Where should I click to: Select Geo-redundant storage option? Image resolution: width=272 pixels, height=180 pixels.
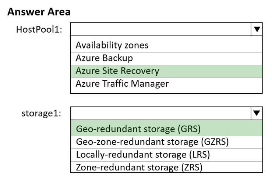140,129
